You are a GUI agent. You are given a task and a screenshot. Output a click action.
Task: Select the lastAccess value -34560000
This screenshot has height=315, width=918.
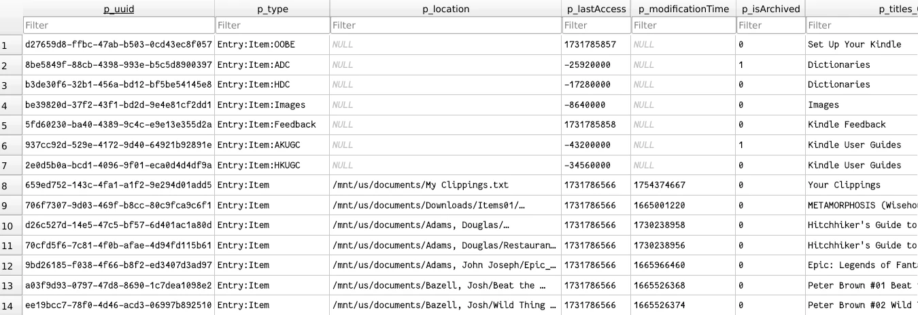click(x=596, y=165)
